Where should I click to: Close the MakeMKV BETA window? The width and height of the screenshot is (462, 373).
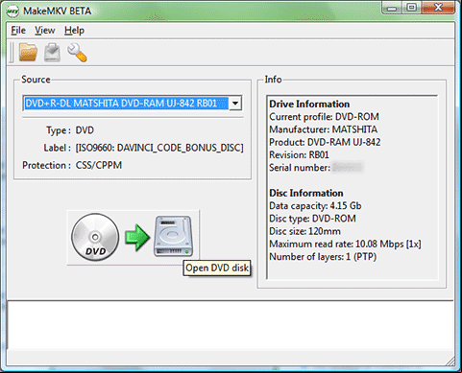click(438, 8)
